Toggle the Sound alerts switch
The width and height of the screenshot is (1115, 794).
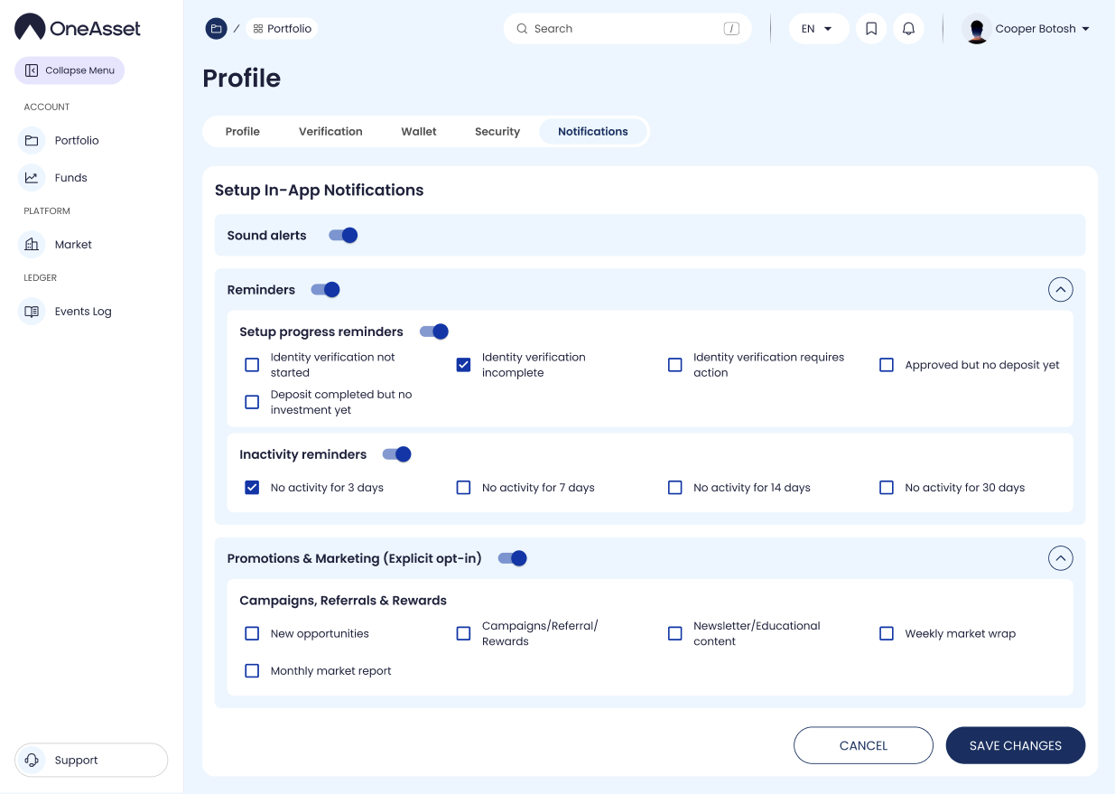(x=343, y=236)
